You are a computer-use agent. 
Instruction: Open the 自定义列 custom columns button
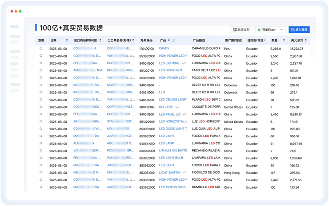(x=241, y=30)
